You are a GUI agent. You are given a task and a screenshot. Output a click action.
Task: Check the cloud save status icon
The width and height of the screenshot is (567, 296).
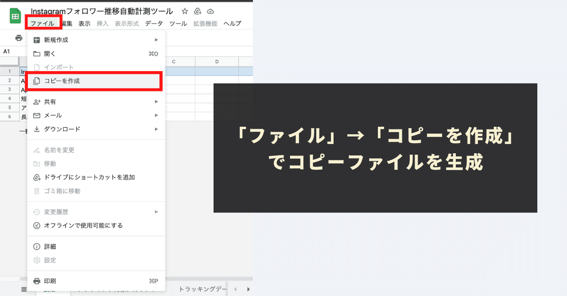click(x=211, y=11)
